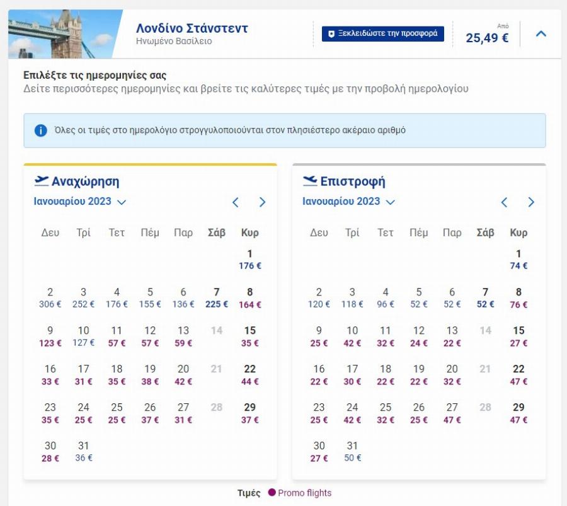Click the next month arrow on departure calendar
Image resolution: width=567 pixels, height=506 pixels.
[x=261, y=202]
